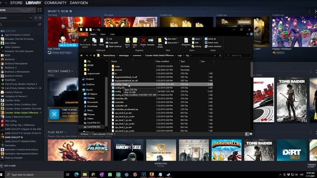Open Easy access dropdown in ribbon
317x178 pixels.
pos(172,43)
